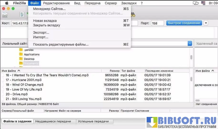The height and width of the screenshot is (129, 218).
Task: Click the .yandex folder icon
Action: coord(21,50)
